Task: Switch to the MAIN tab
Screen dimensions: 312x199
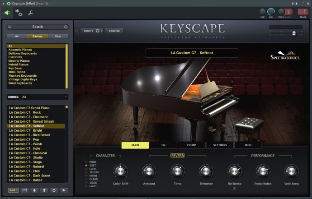Action: [135, 145]
